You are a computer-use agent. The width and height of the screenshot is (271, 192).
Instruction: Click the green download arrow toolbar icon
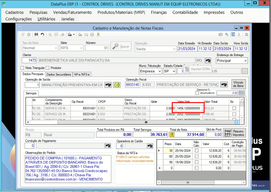[98, 35]
